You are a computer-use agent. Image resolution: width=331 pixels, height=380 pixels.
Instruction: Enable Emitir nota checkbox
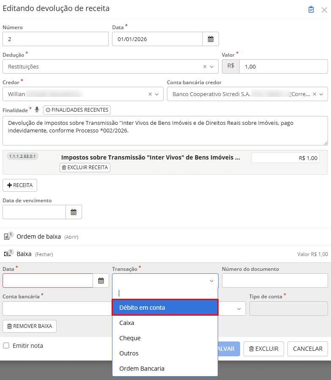(x=6, y=346)
